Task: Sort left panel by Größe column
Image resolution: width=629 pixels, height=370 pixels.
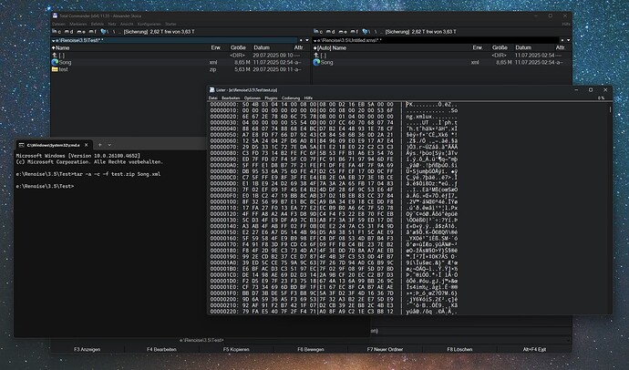Action: (x=238, y=47)
